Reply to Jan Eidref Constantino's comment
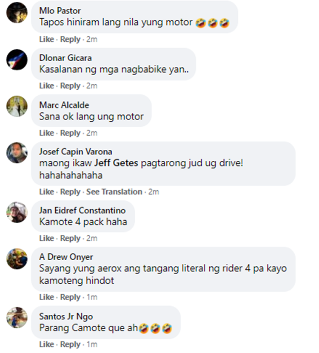The image size is (319, 353). pos(70,238)
